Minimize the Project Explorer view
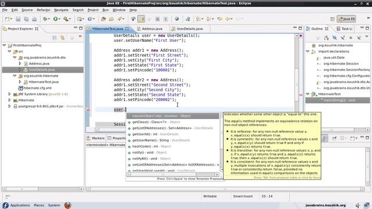Screen dimensions: 372x209 click(x=75, y=28)
